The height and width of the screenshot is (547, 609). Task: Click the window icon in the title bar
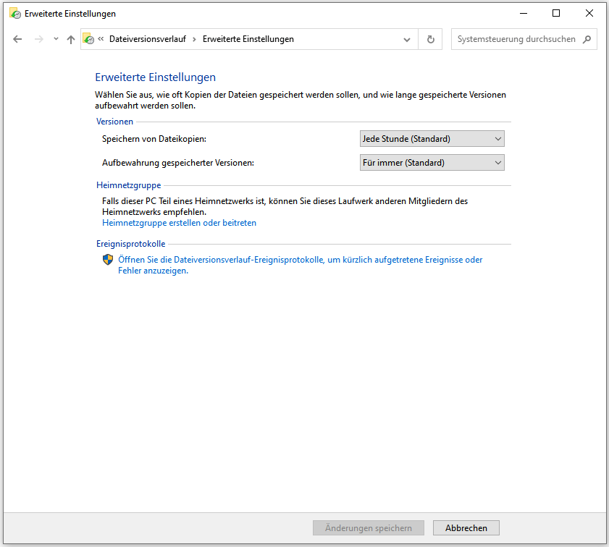(14, 13)
